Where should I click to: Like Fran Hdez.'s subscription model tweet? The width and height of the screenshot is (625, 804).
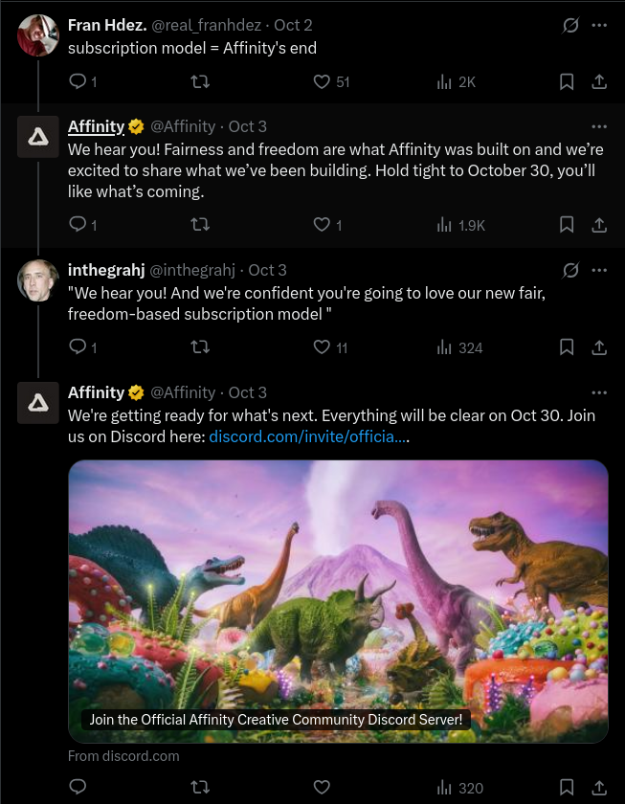323,82
